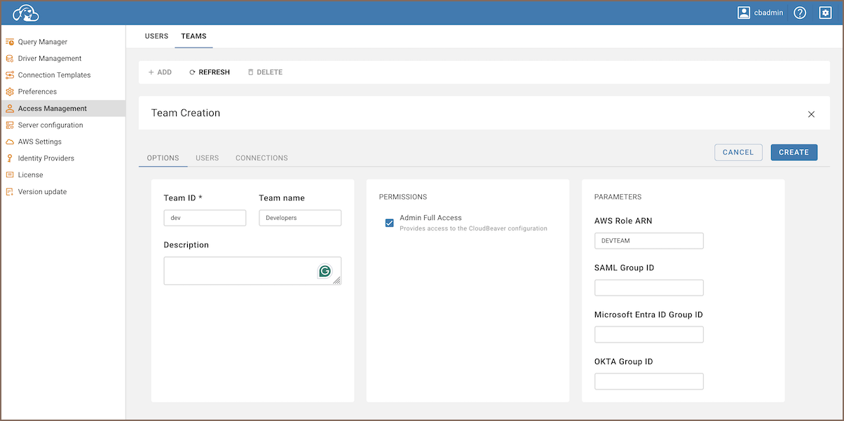Focus the Team ID input field
The width and height of the screenshot is (844, 421).
(x=205, y=218)
